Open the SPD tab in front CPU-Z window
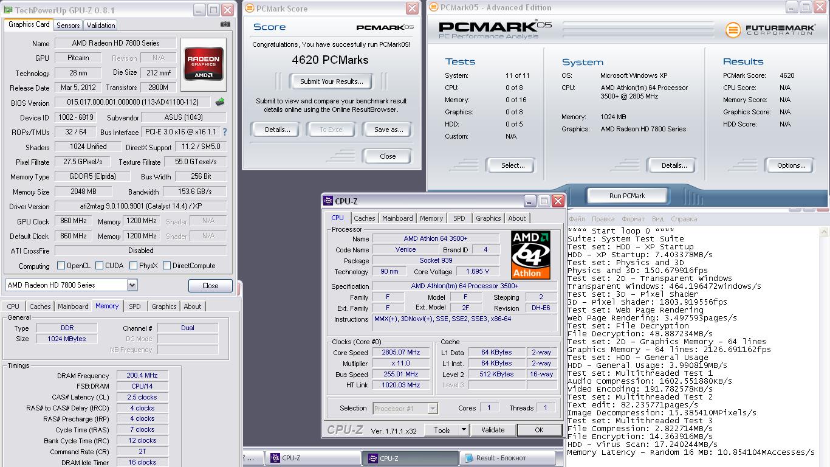 (459, 218)
